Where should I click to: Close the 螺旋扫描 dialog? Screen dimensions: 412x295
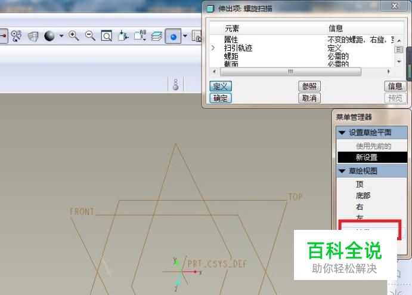tap(395, 6)
